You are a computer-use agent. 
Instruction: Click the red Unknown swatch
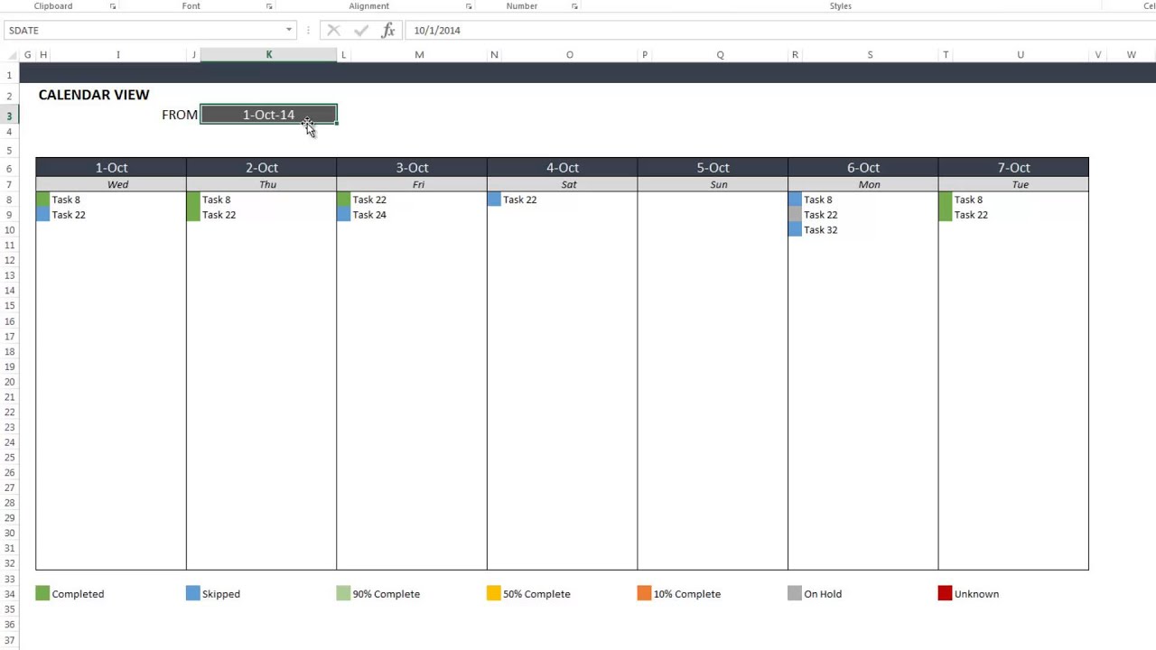945,593
